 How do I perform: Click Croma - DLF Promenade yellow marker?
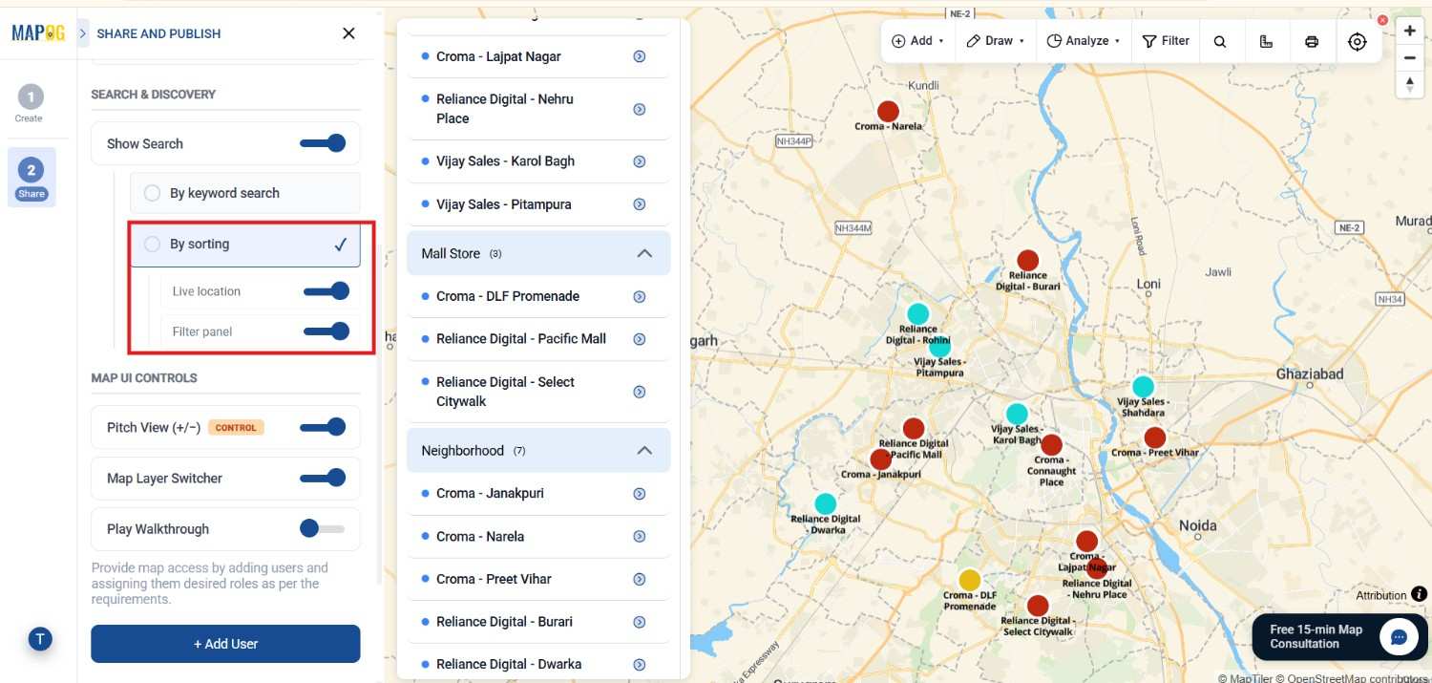pyautogui.click(x=969, y=580)
